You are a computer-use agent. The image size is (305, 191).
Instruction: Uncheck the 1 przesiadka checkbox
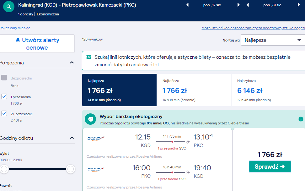pos(4,96)
